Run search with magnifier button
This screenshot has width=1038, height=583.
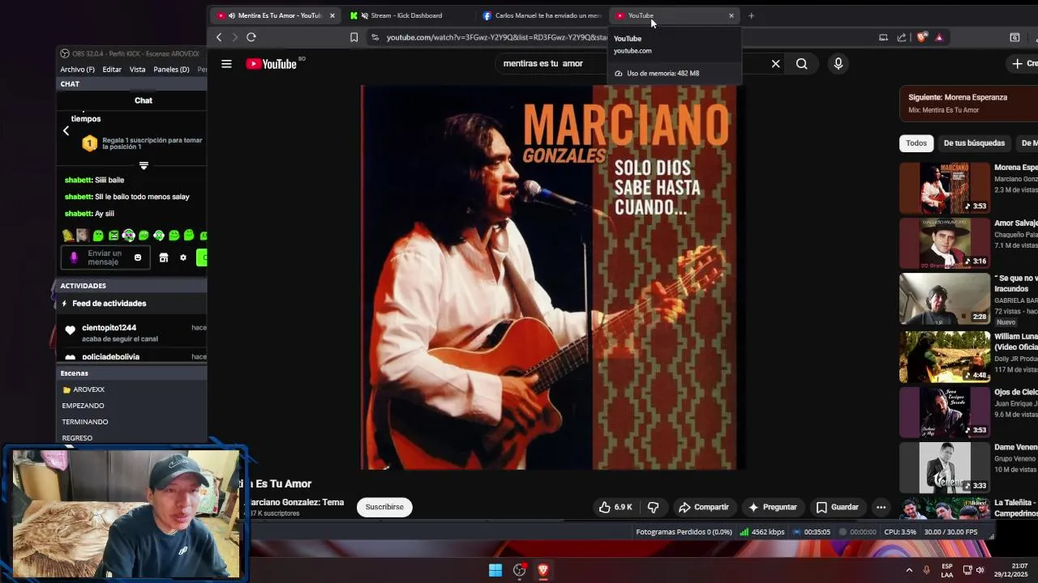pyautogui.click(x=801, y=64)
